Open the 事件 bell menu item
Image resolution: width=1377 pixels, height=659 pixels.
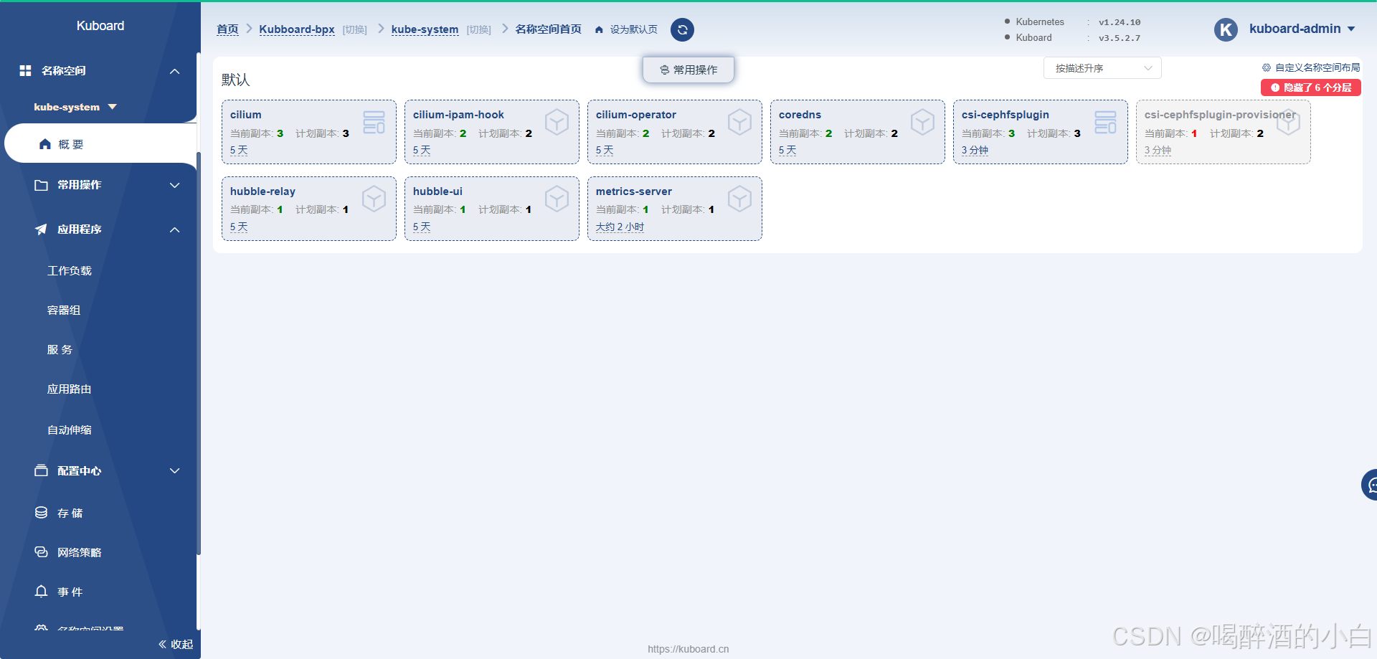(x=70, y=592)
